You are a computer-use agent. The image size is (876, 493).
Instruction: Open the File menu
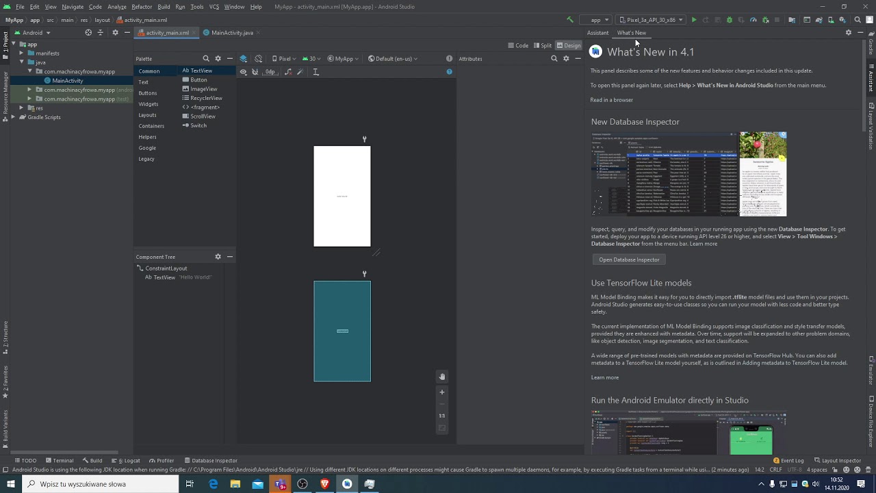tap(20, 7)
